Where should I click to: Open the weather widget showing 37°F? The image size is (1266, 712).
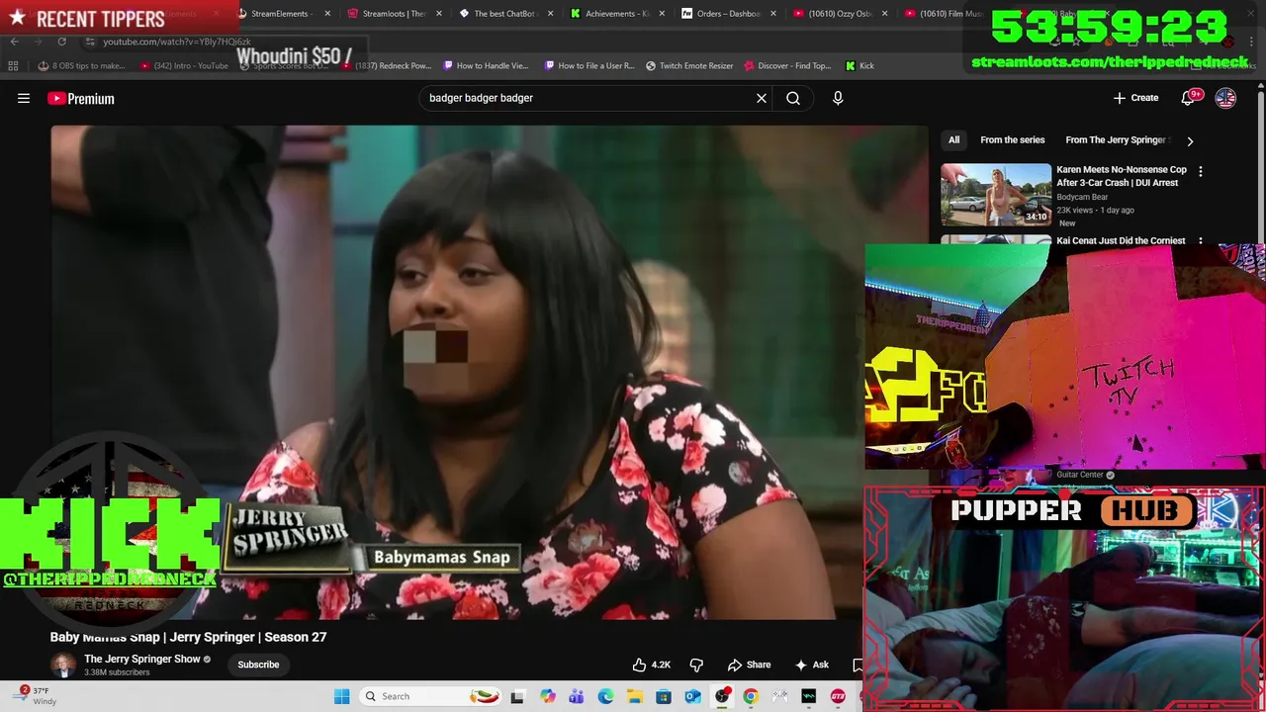click(x=38, y=696)
